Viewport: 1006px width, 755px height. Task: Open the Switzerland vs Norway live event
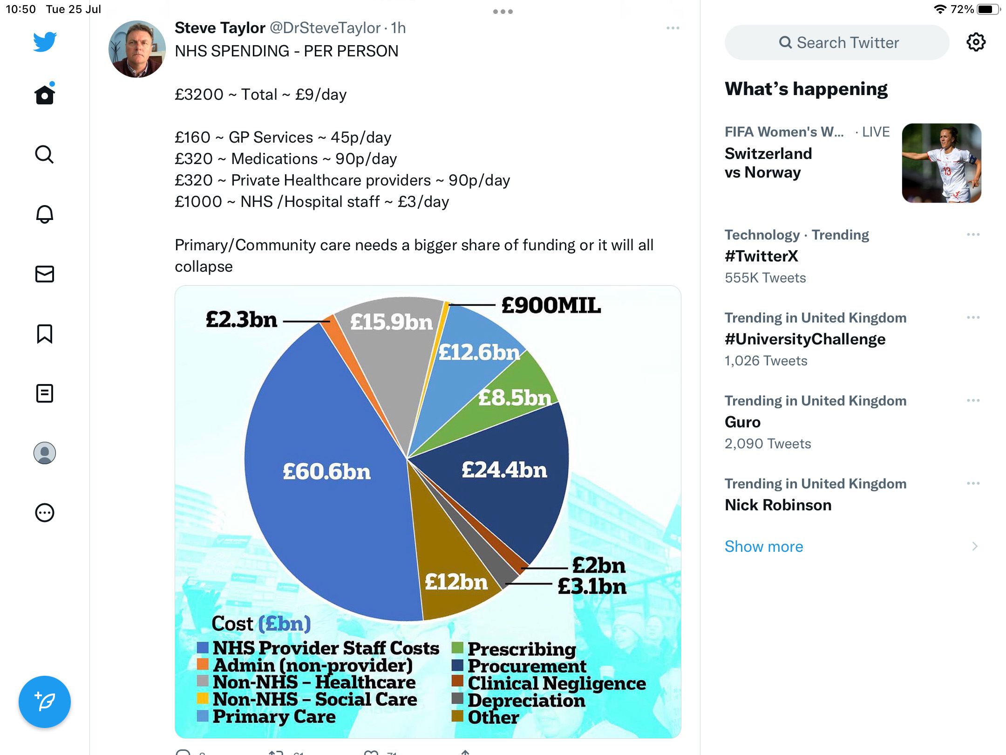coord(853,163)
